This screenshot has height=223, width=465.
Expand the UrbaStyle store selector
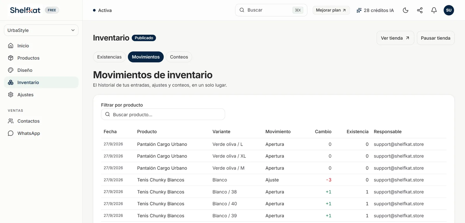pos(41,30)
